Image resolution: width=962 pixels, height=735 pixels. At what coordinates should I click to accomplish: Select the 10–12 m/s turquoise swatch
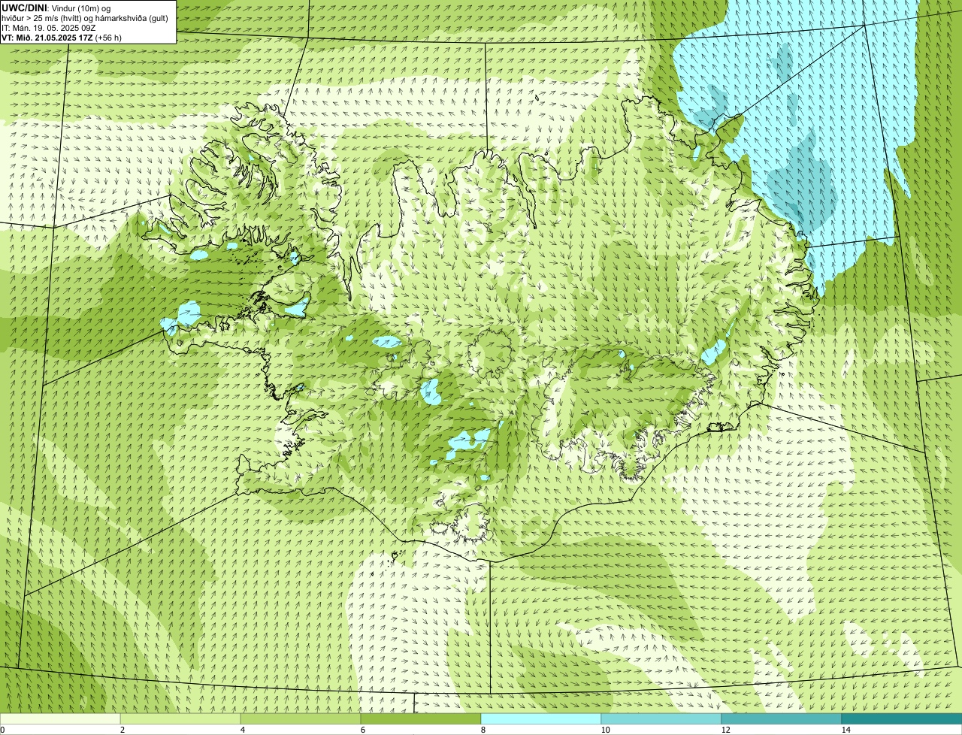(x=661, y=718)
